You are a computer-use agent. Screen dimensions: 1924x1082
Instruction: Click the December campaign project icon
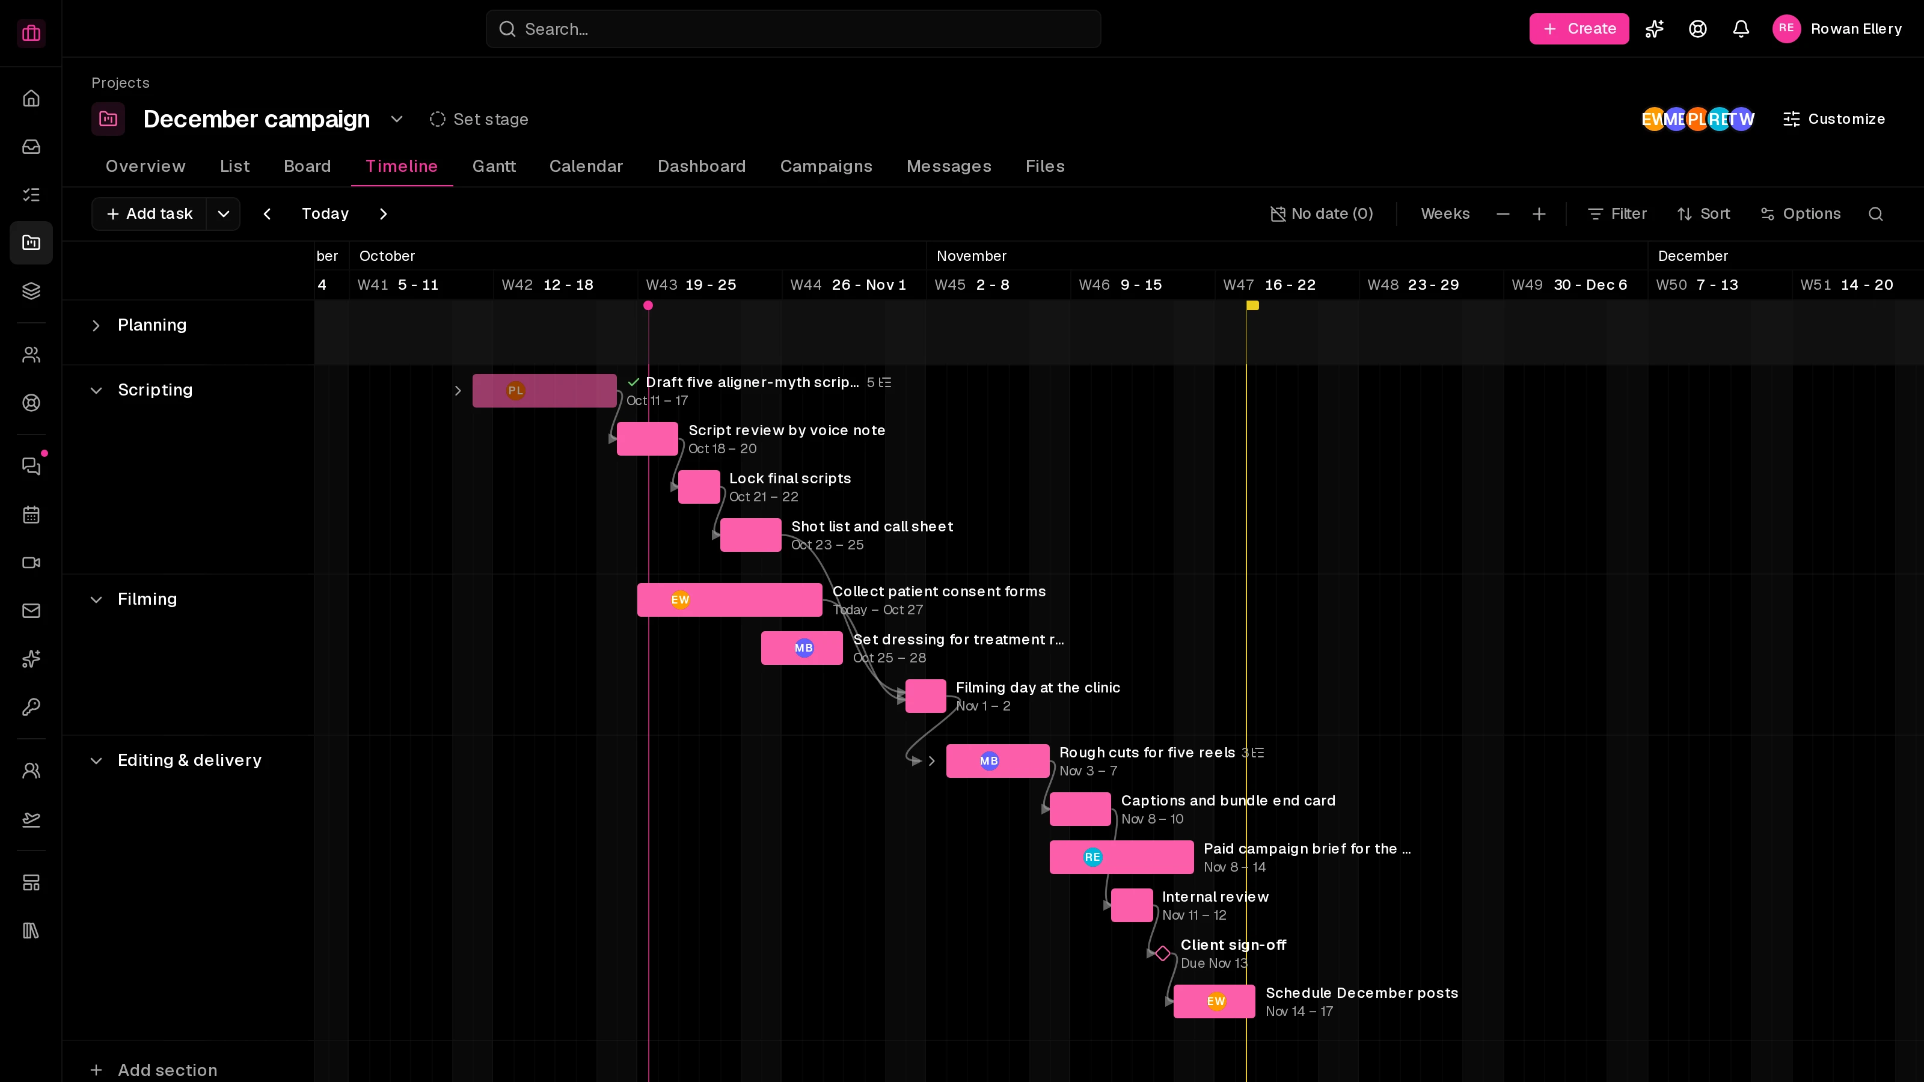tap(108, 119)
